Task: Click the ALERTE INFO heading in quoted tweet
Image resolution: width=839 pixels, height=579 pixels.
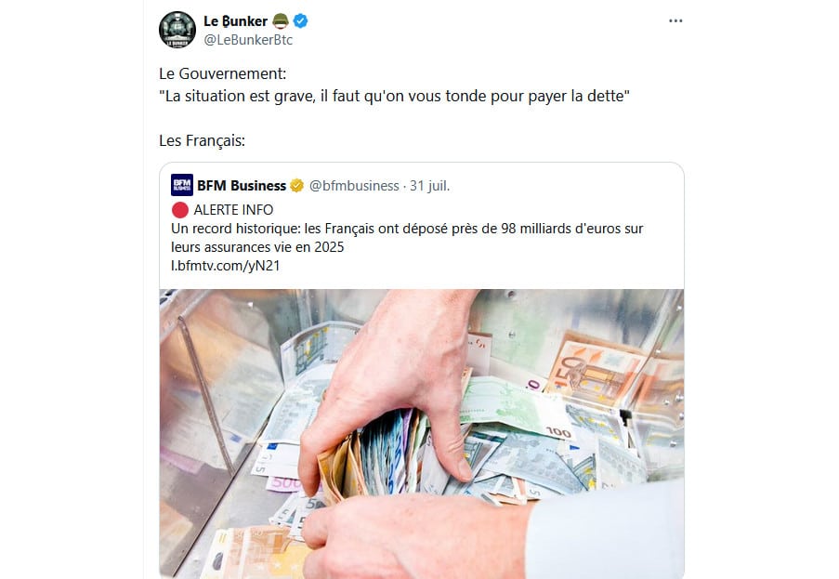Action: [233, 210]
